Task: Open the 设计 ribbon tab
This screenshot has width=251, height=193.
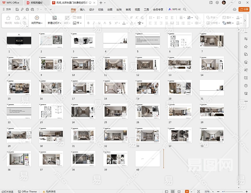Action: pos(92,10)
